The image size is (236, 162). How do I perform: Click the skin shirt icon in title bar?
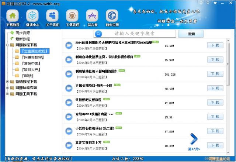coord(215,3)
